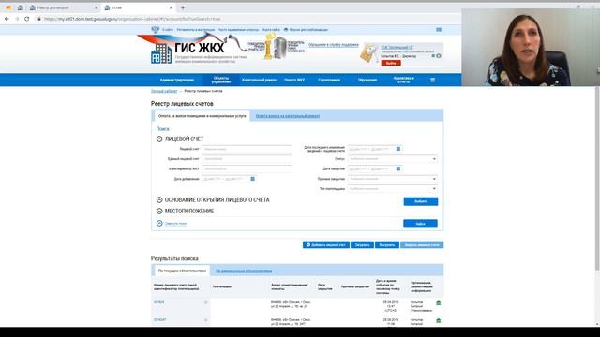Switch to capital repair contributions tab
Viewport: 600px width, 337px height.
[x=288, y=116]
